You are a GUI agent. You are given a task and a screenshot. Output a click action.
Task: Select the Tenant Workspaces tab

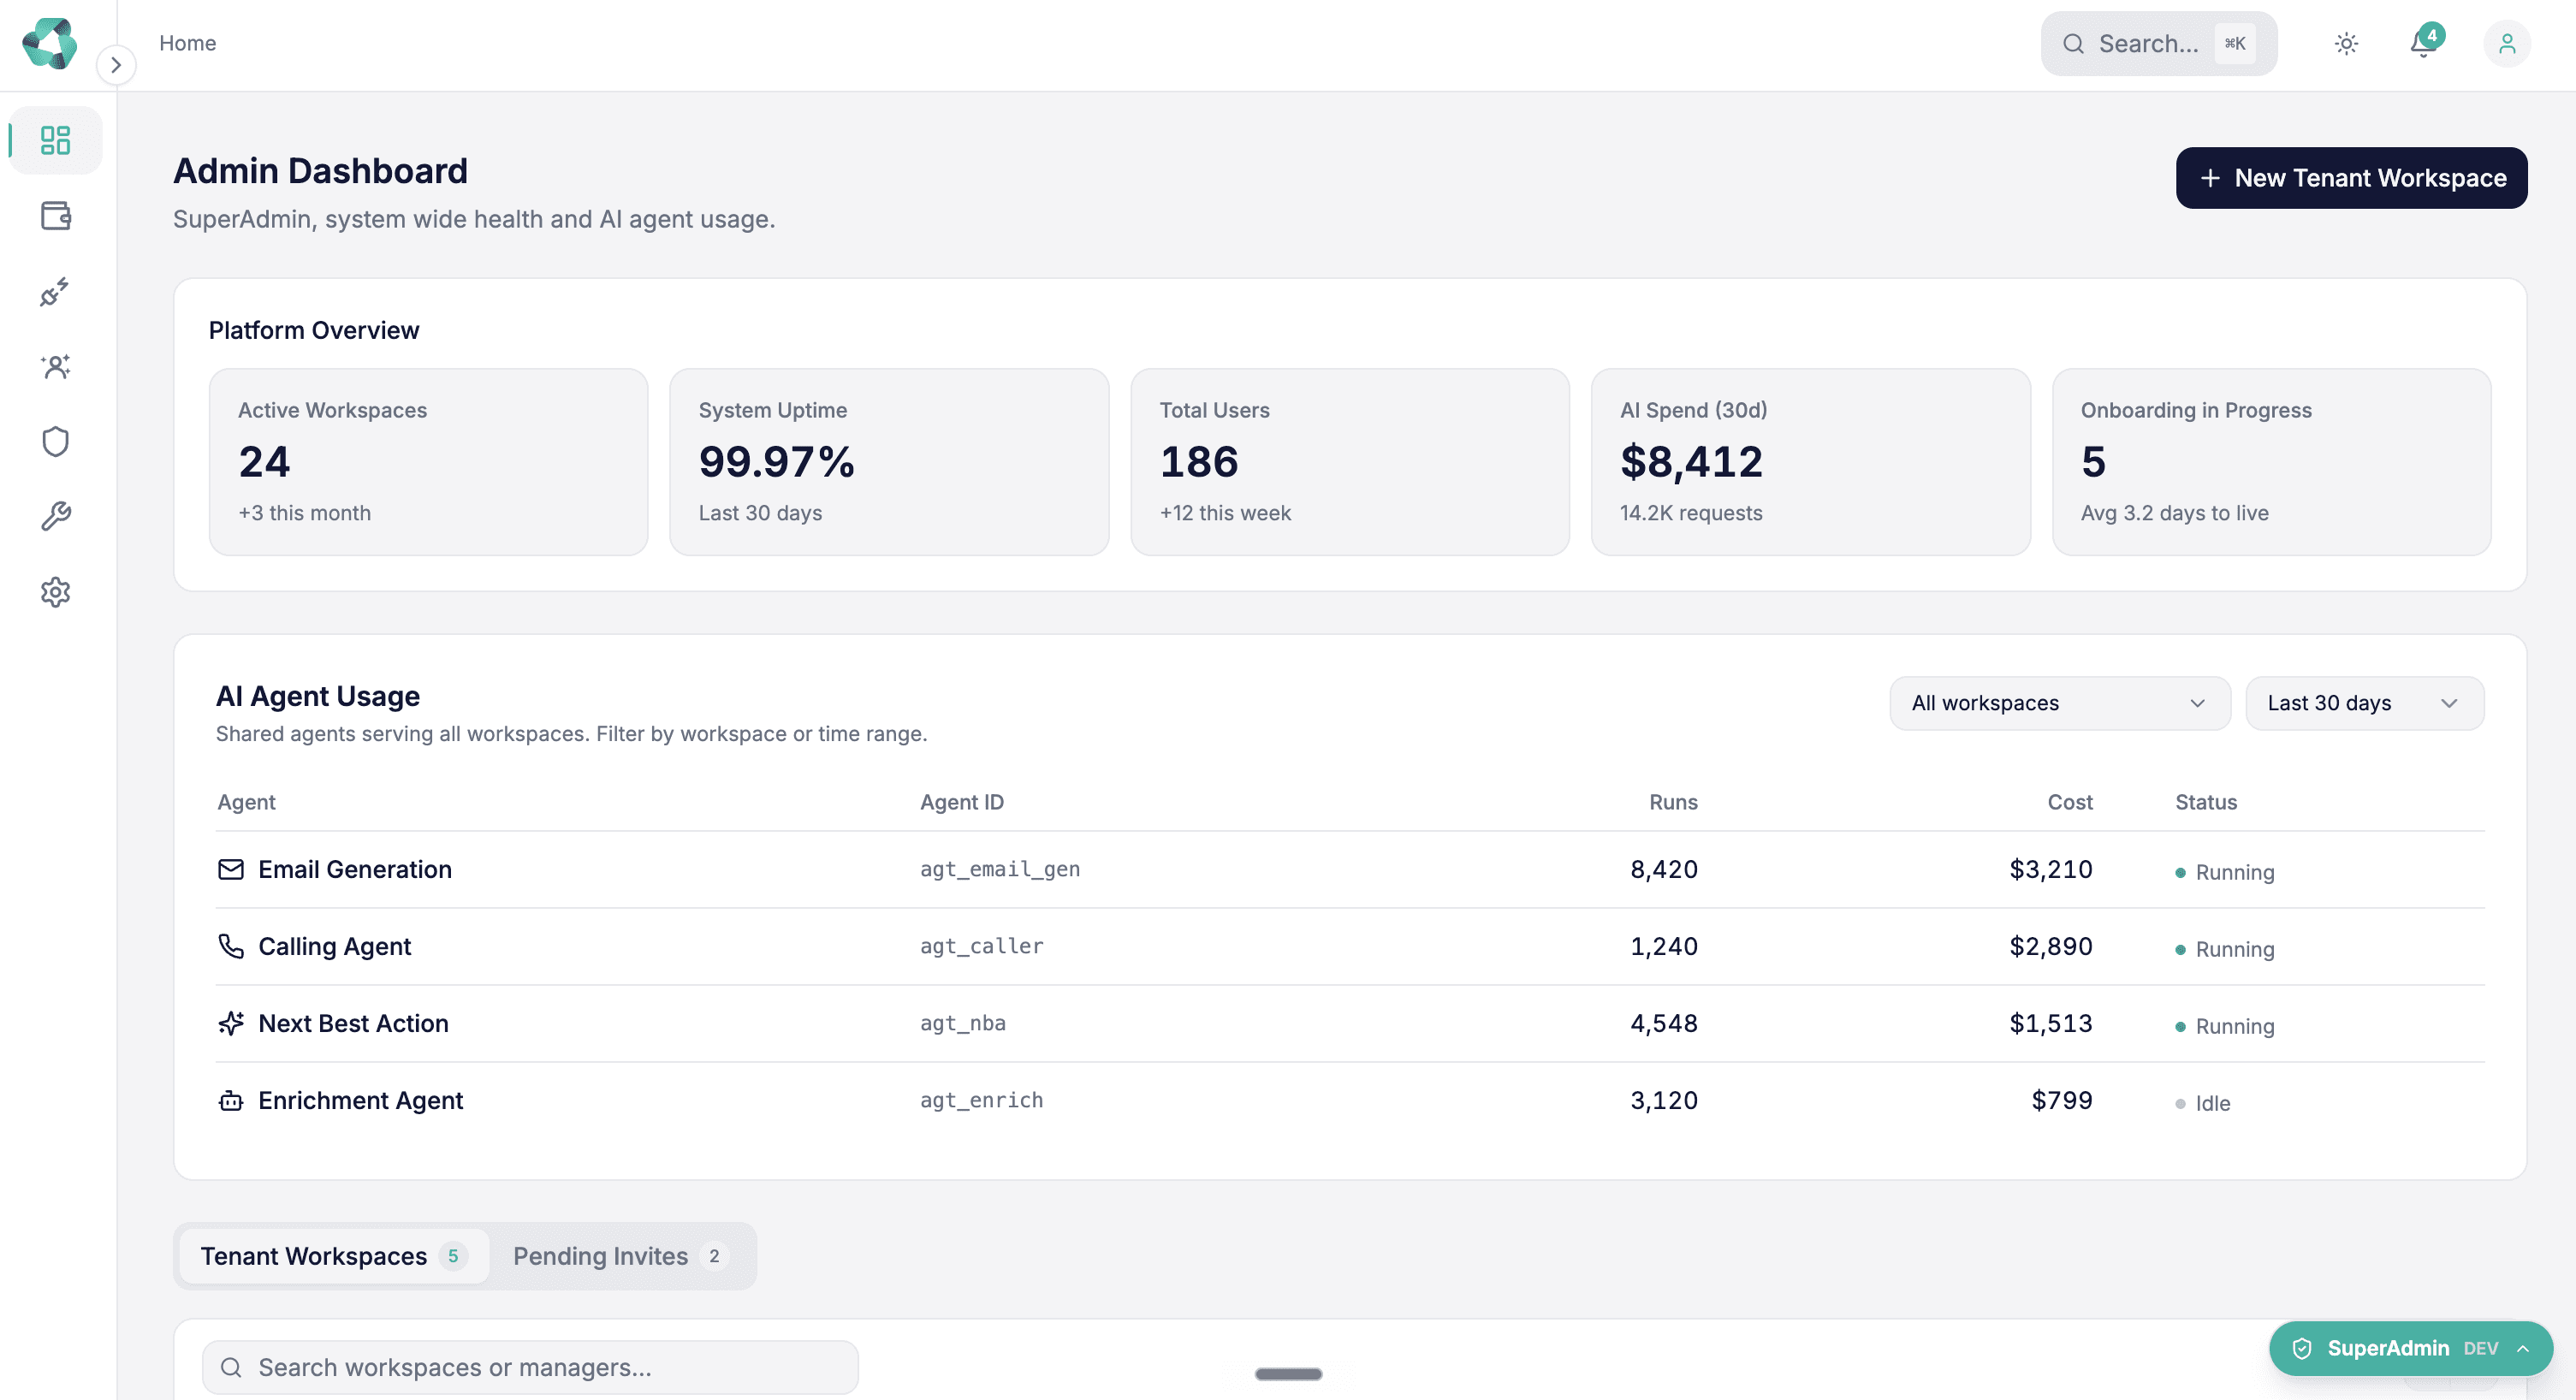coord(334,1256)
